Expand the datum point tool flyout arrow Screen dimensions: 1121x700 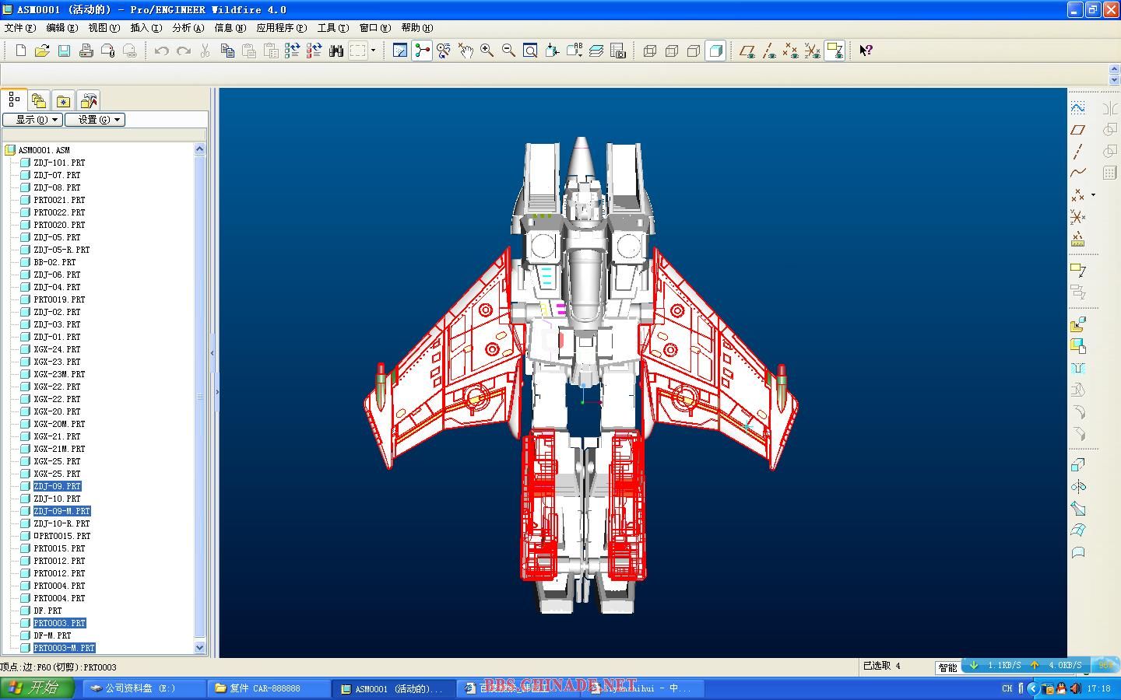[1093, 195]
